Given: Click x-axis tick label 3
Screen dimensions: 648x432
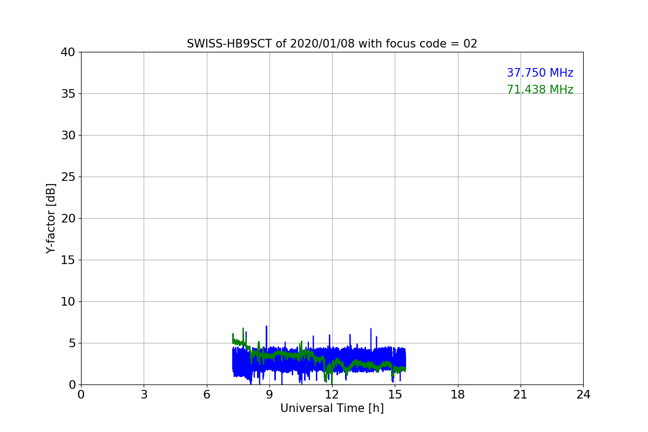Looking at the screenshot, I should (x=144, y=395).
